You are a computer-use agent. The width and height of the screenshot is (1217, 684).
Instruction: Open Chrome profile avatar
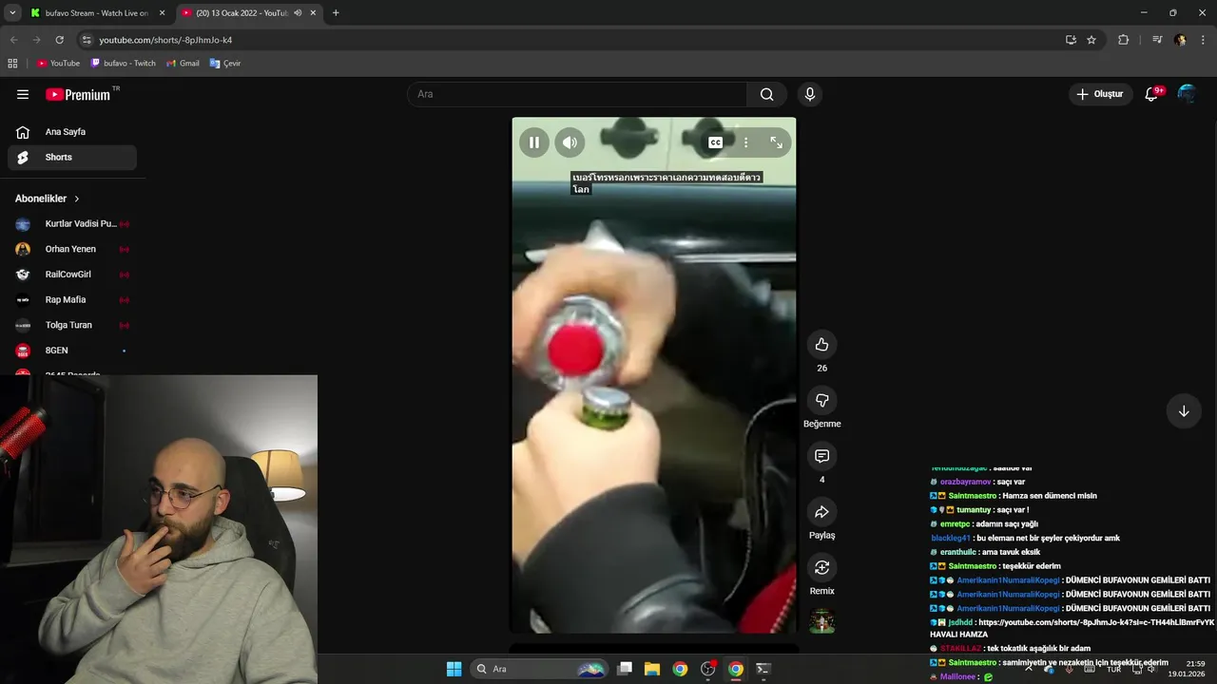[x=1180, y=40]
